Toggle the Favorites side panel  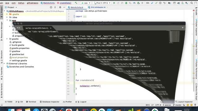pos(2,73)
